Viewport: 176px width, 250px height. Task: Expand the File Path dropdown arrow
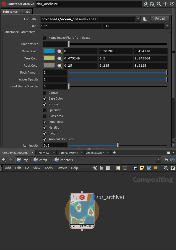pyautogui.click(x=138, y=19)
